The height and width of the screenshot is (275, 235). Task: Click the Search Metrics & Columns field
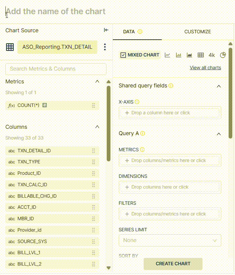56,69
